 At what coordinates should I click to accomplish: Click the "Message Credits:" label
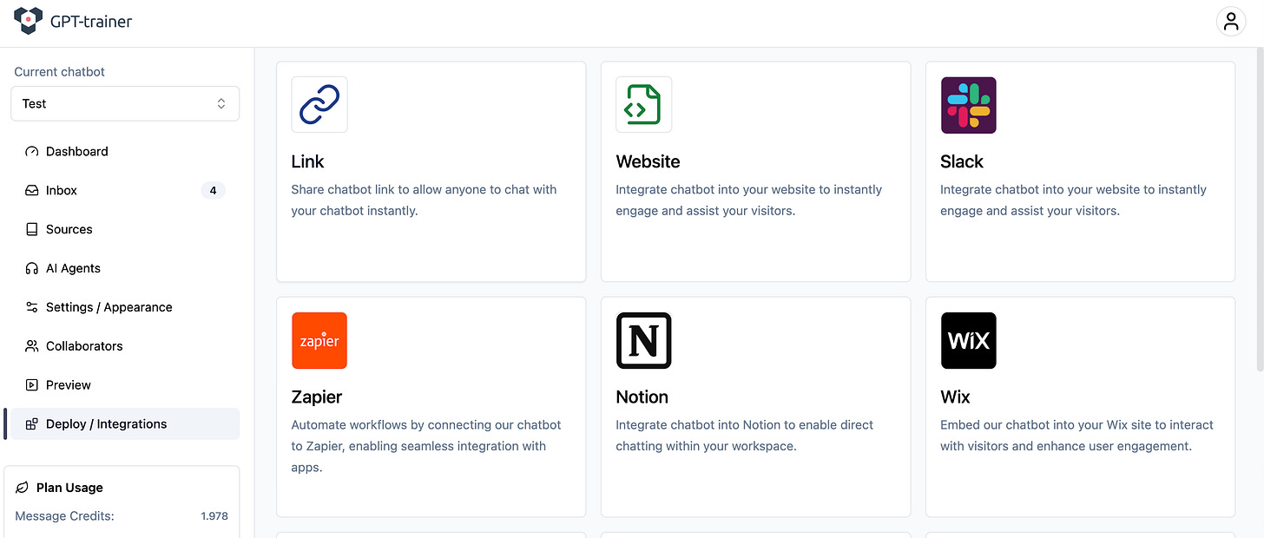pyautogui.click(x=64, y=516)
